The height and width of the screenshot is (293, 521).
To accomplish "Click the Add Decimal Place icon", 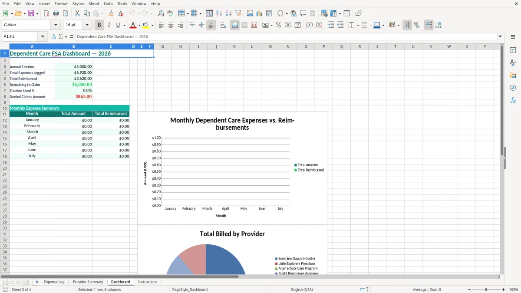I will pyautogui.click(x=309, y=25).
